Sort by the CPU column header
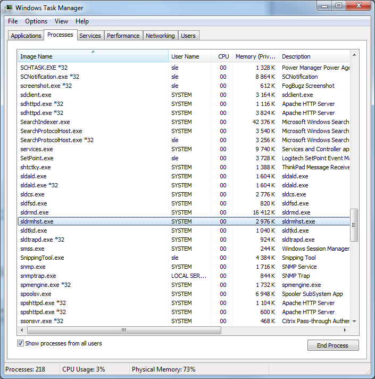 click(221, 56)
